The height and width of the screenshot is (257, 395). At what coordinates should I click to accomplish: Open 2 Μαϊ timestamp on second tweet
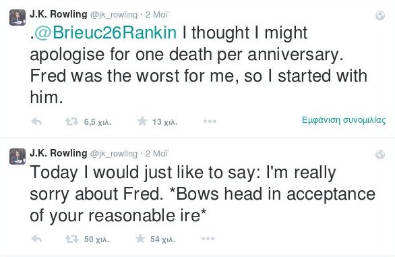156,154
